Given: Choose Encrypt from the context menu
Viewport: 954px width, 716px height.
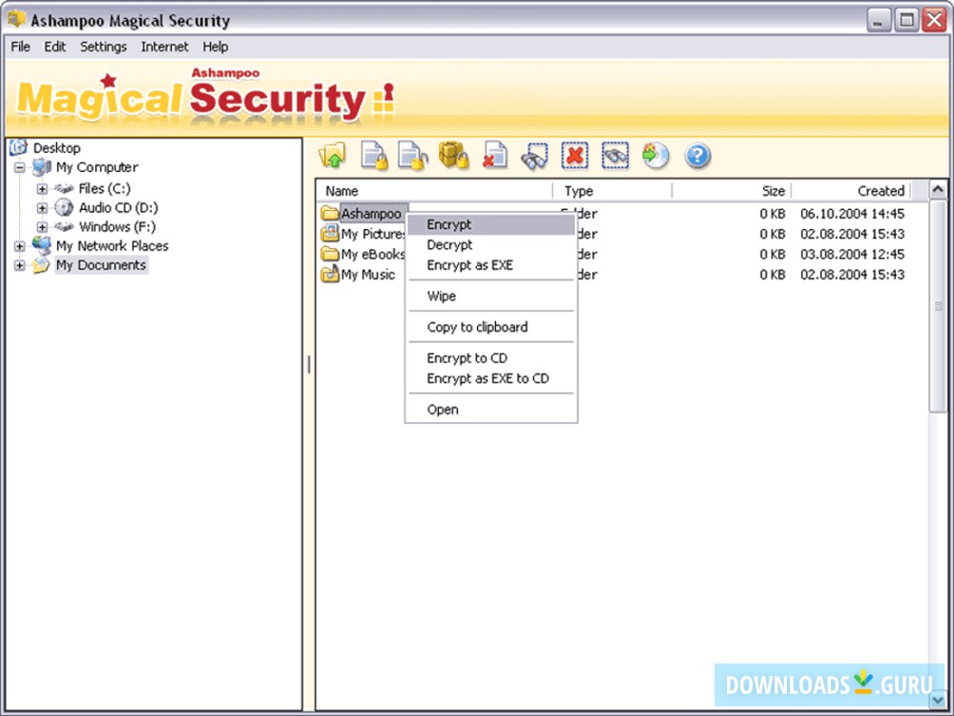Looking at the screenshot, I should pos(491,224).
